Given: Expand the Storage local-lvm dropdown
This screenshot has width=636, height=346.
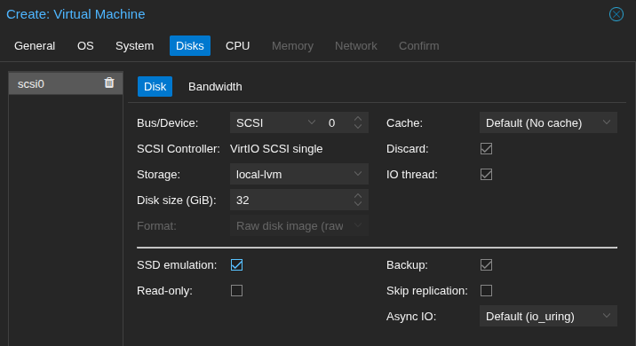Looking at the screenshot, I should (x=299, y=174).
